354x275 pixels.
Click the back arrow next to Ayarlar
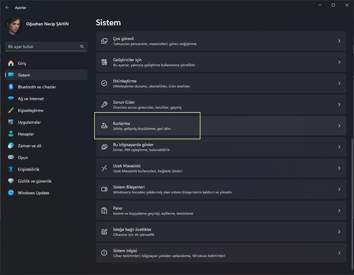pyautogui.click(x=7, y=8)
